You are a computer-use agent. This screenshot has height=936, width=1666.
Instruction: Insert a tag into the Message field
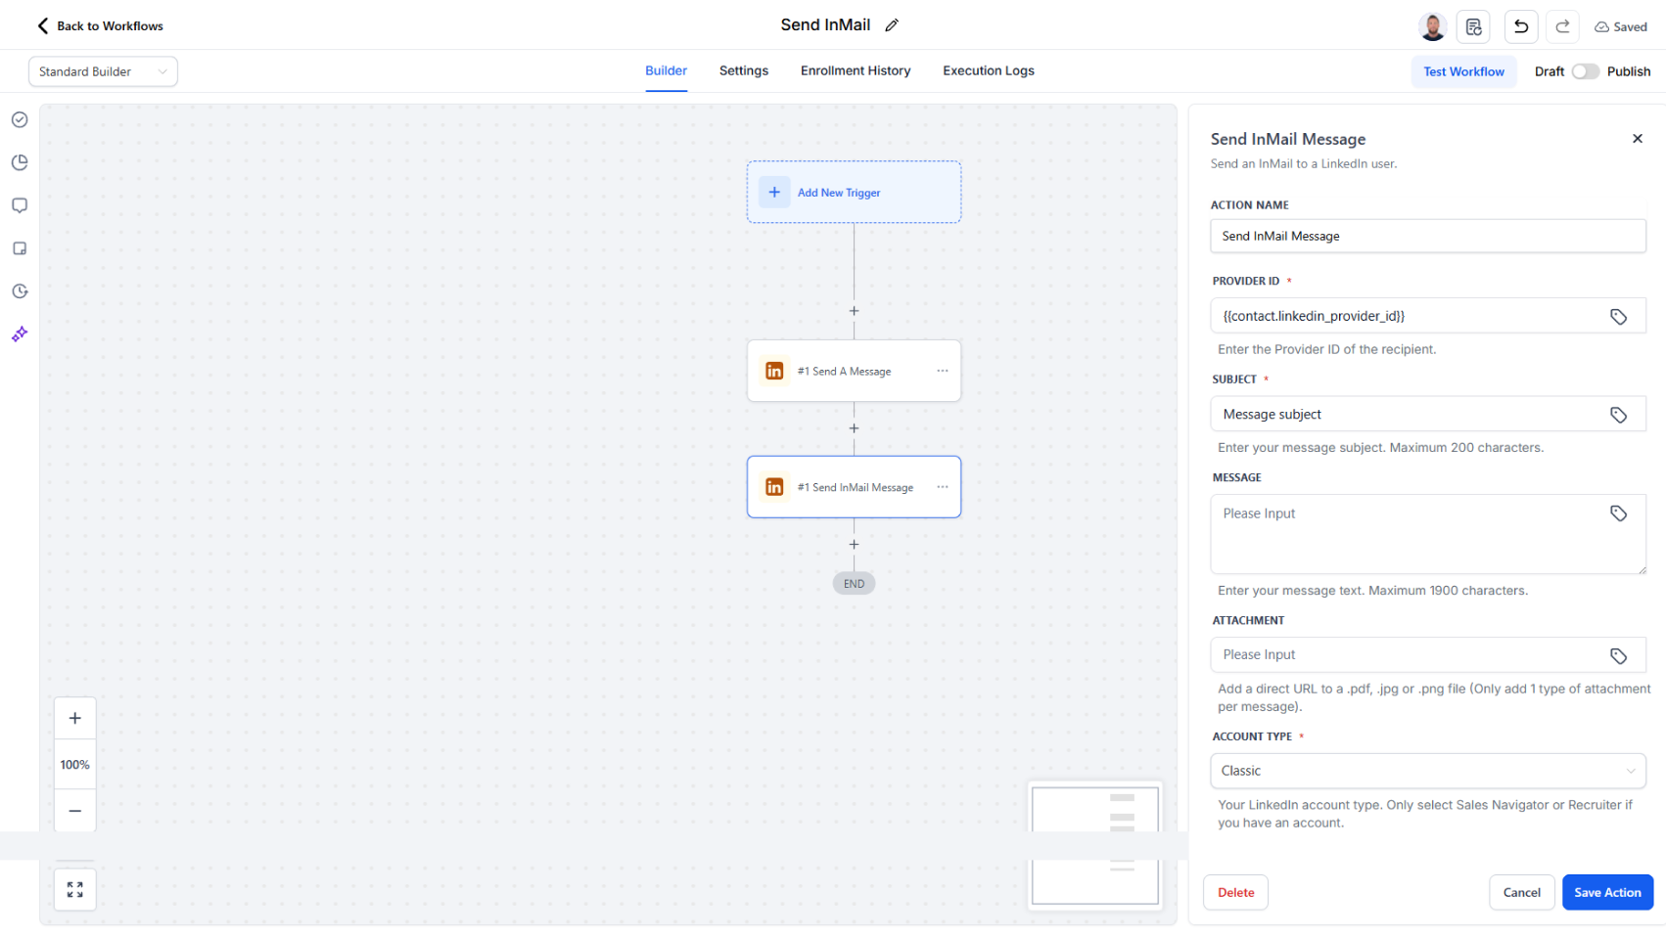pyautogui.click(x=1618, y=513)
